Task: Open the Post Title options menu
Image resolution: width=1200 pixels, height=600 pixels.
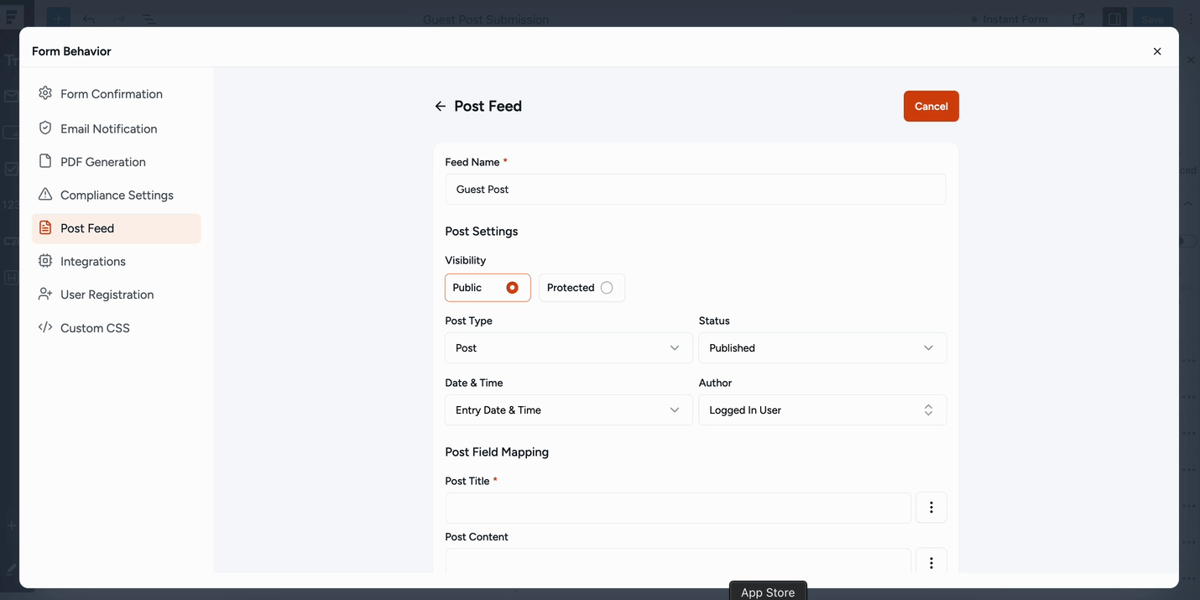Action: pos(931,508)
